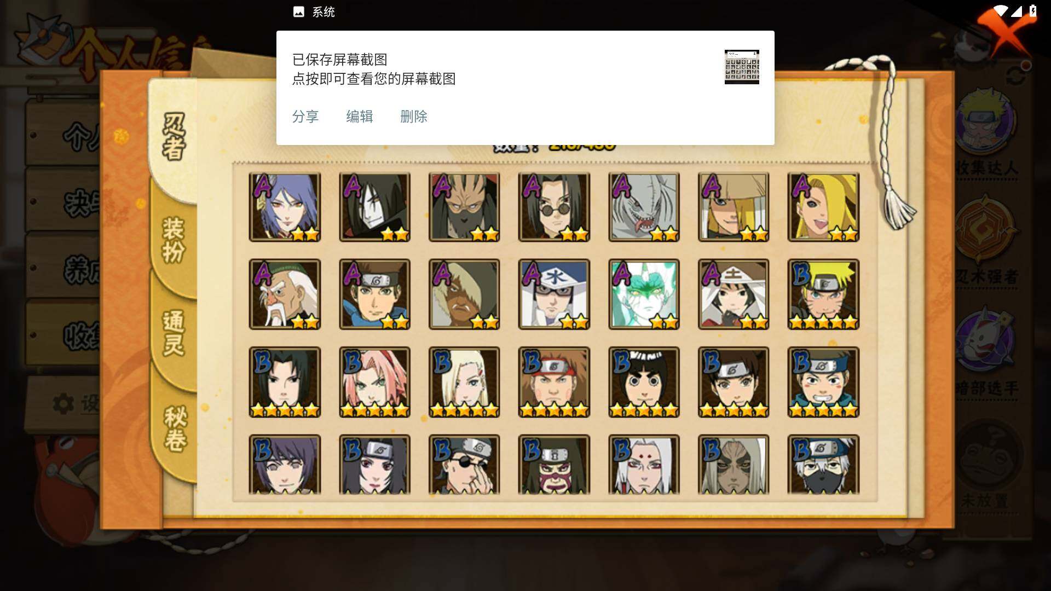Switch to the 装扮 tab
This screenshot has width=1051, height=591.
174,240
